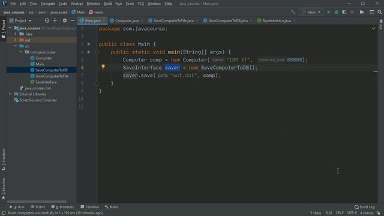The width and height of the screenshot is (384, 216).
Task: Toggle the Project side tool window button
Action: tap(4, 29)
